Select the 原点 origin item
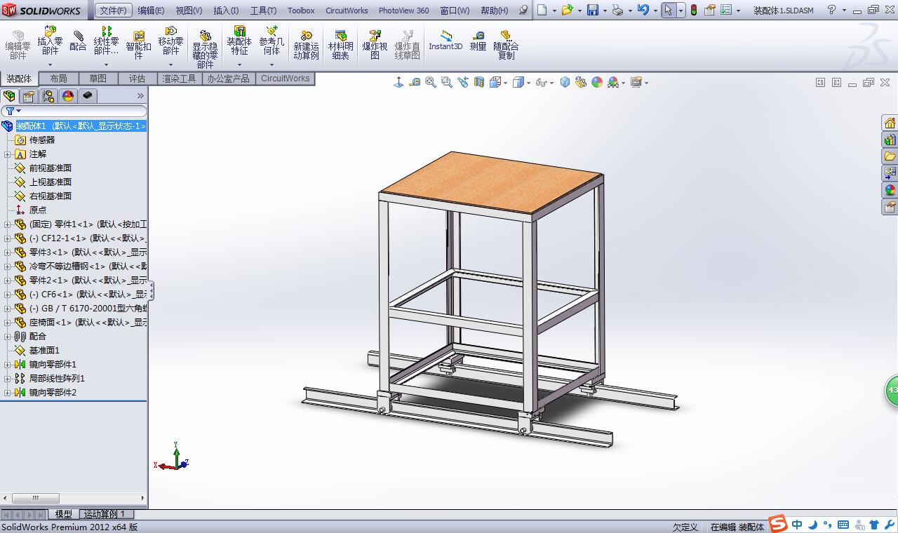Viewport: 898px width, 533px height. (x=37, y=210)
